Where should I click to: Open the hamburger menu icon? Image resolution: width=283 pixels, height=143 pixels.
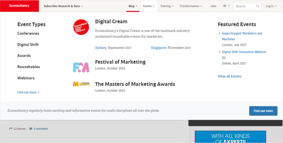225,6
